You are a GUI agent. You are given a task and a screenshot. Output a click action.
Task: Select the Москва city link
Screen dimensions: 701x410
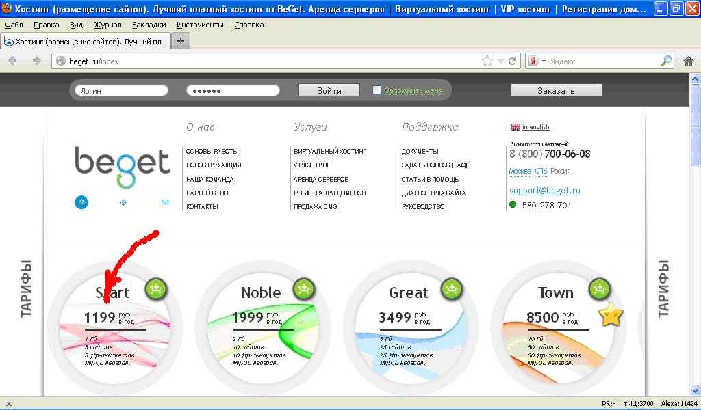point(520,171)
